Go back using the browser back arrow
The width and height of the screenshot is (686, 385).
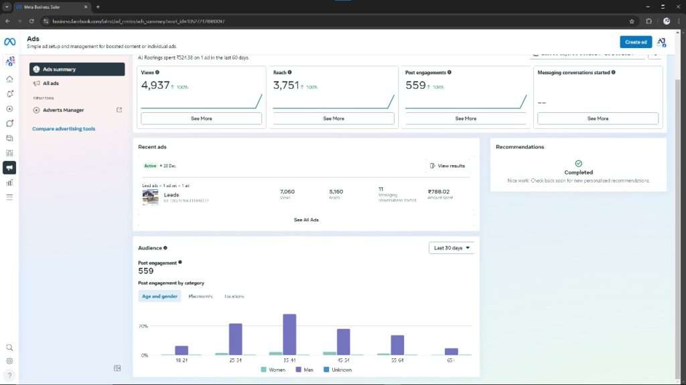point(7,21)
